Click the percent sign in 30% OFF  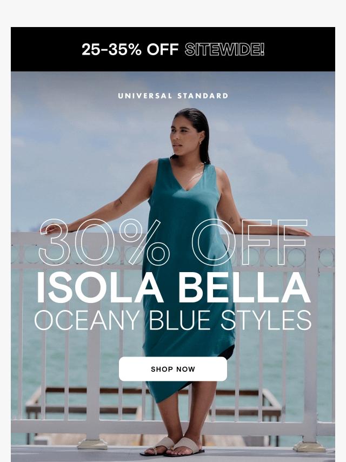(x=143, y=242)
